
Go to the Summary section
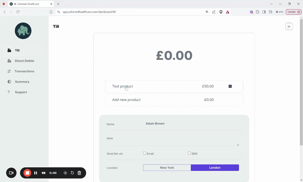(x=22, y=82)
